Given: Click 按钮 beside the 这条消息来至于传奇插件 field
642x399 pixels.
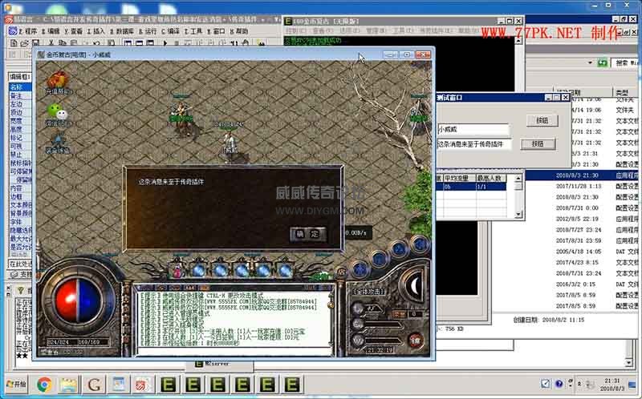Looking at the screenshot, I should [538, 144].
